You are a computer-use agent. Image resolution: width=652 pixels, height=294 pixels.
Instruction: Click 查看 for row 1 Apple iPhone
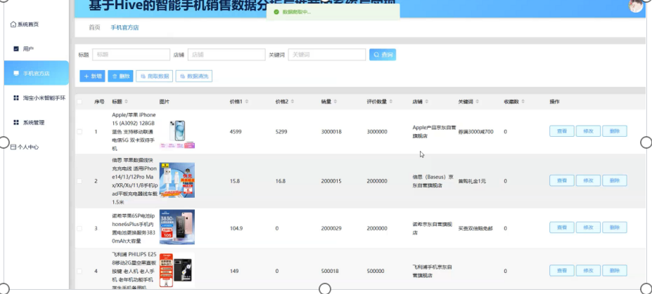(562, 131)
